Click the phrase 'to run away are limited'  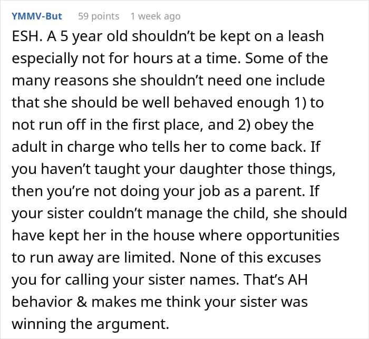click(x=92, y=258)
